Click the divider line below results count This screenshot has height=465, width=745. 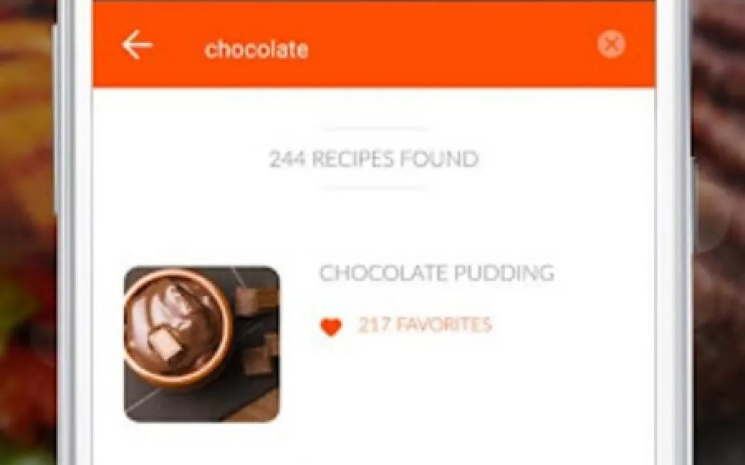374,188
